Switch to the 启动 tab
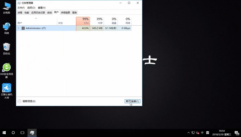The height and width of the screenshot is (137, 241). pyautogui.click(x=49, y=13)
